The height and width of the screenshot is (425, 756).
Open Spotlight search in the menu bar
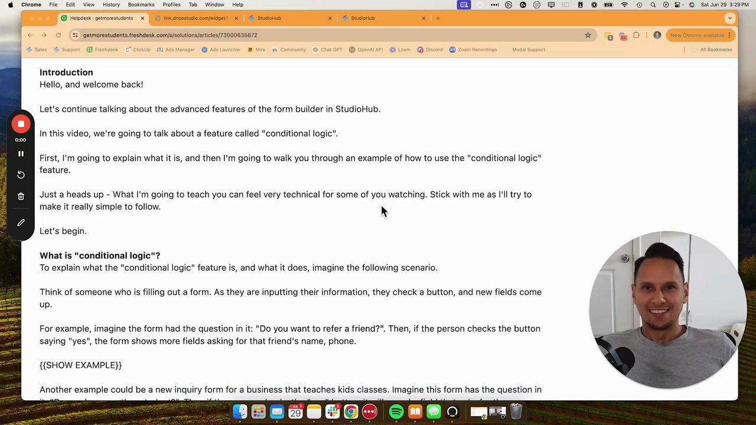point(653,5)
